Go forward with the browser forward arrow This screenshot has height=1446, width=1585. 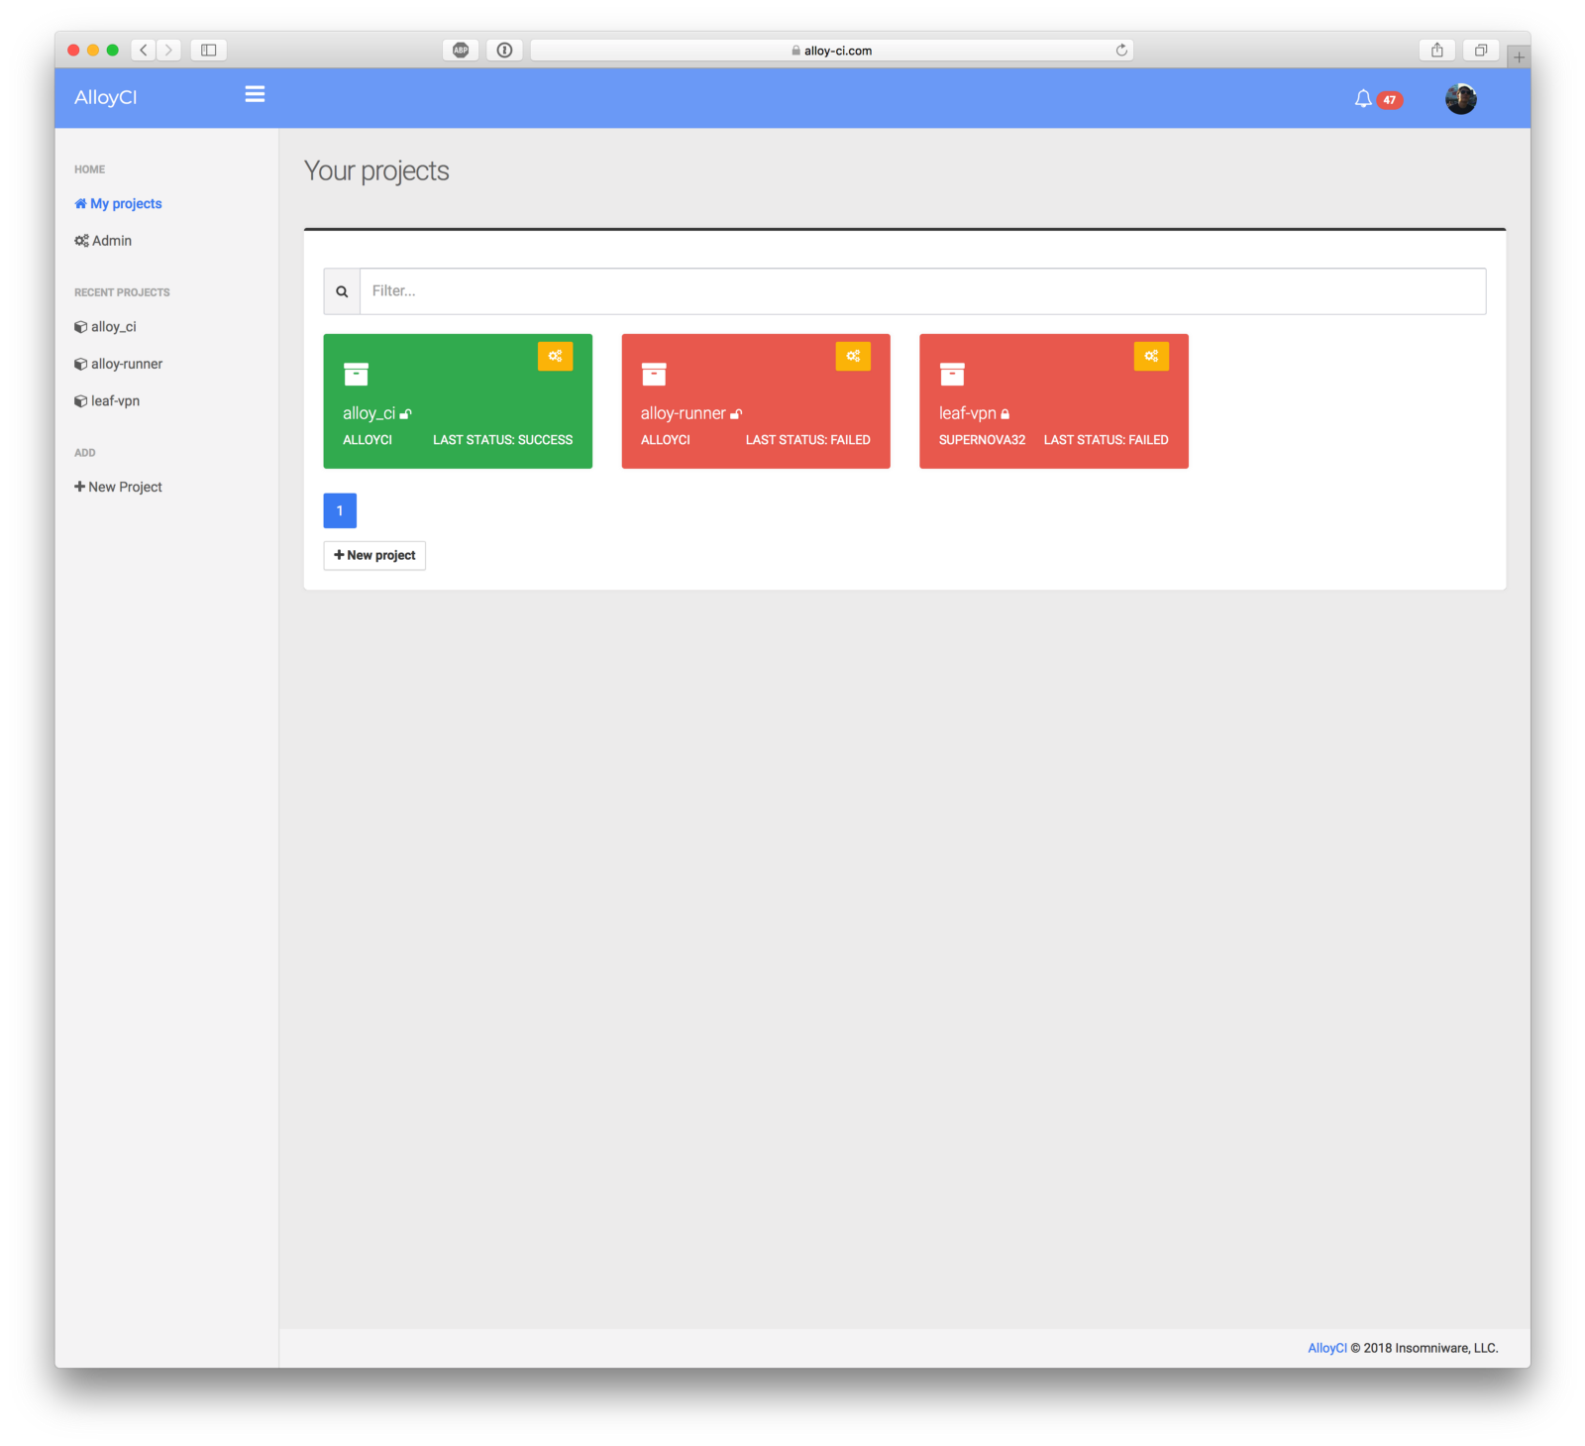click(168, 50)
